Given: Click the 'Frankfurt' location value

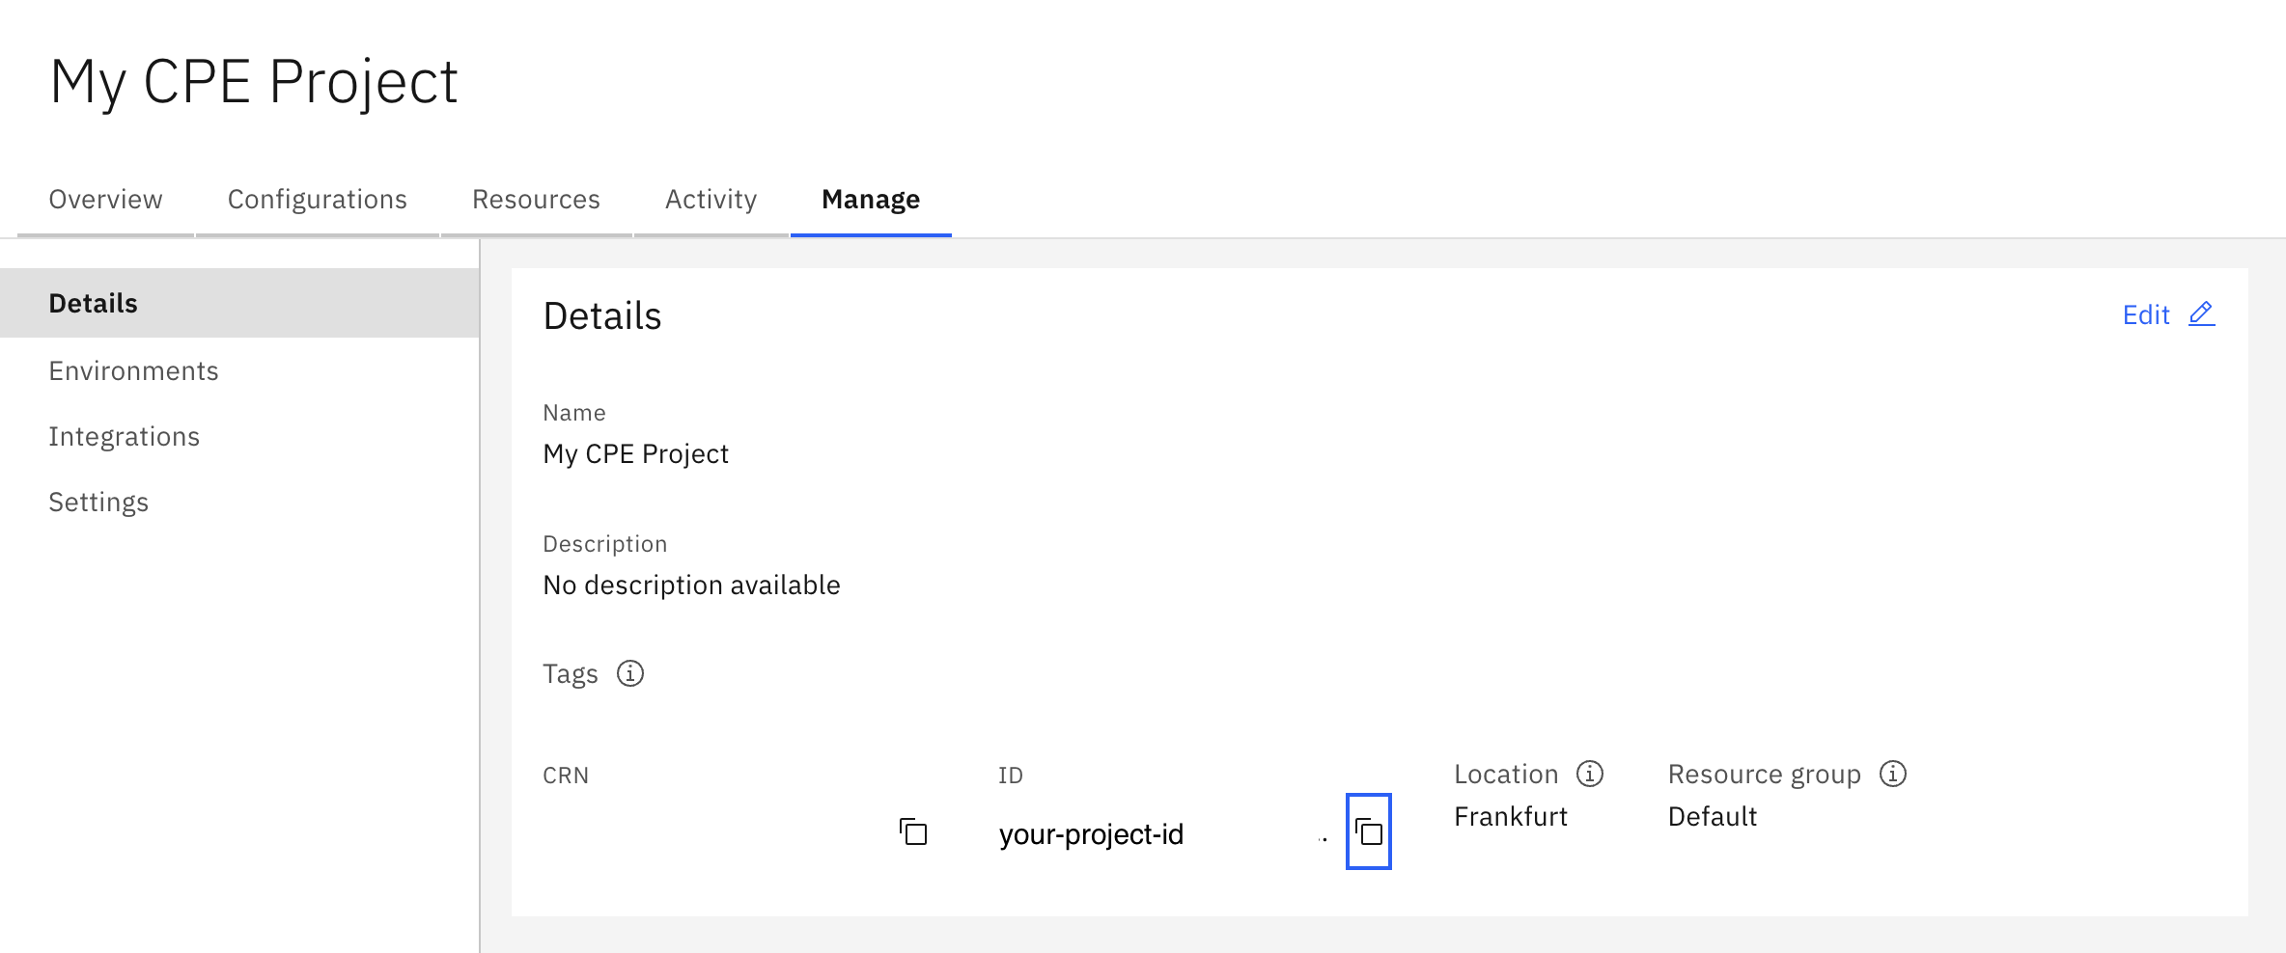Looking at the screenshot, I should [x=1511, y=816].
